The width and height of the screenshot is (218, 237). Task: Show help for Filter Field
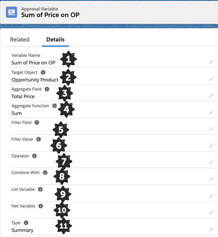37,123
